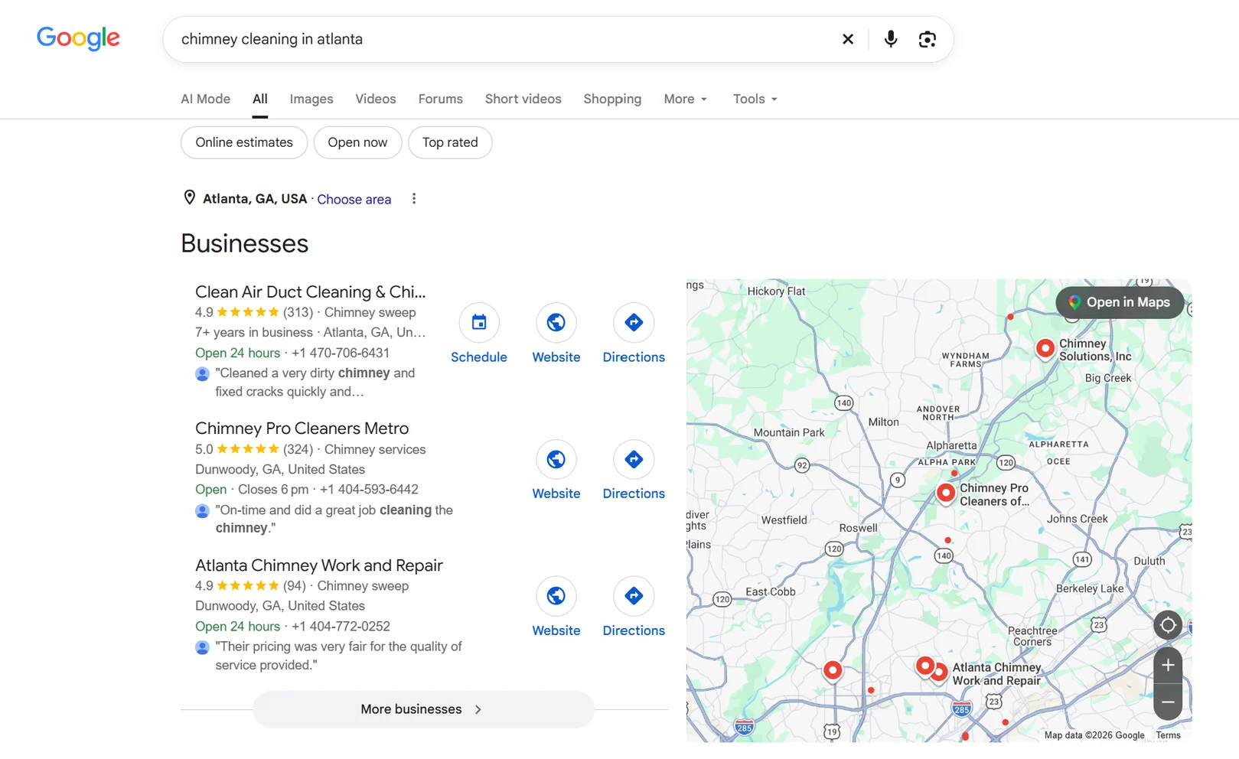Get Directions to Atlanta Chimney Work and Repair
This screenshot has width=1239, height=759.
pyautogui.click(x=634, y=596)
